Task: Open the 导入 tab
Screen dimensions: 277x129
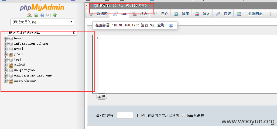Action: click(x=202, y=14)
